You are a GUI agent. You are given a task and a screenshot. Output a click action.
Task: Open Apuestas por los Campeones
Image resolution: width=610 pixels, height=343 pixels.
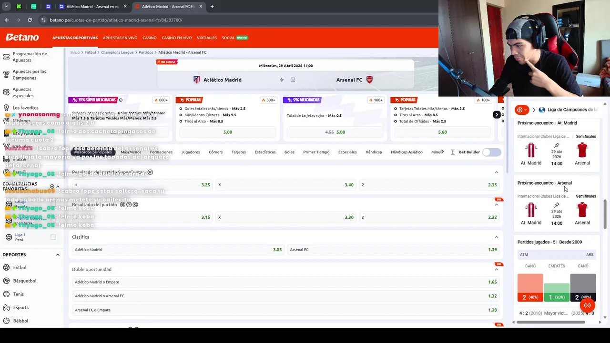(30, 75)
